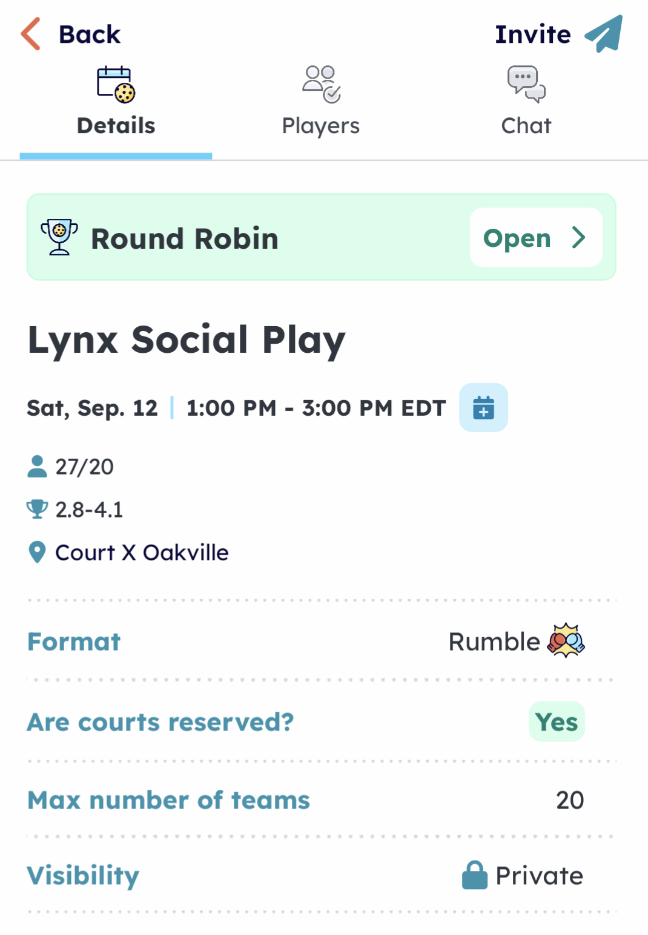Tap the Invite paper plane icon

click(604, 34)
